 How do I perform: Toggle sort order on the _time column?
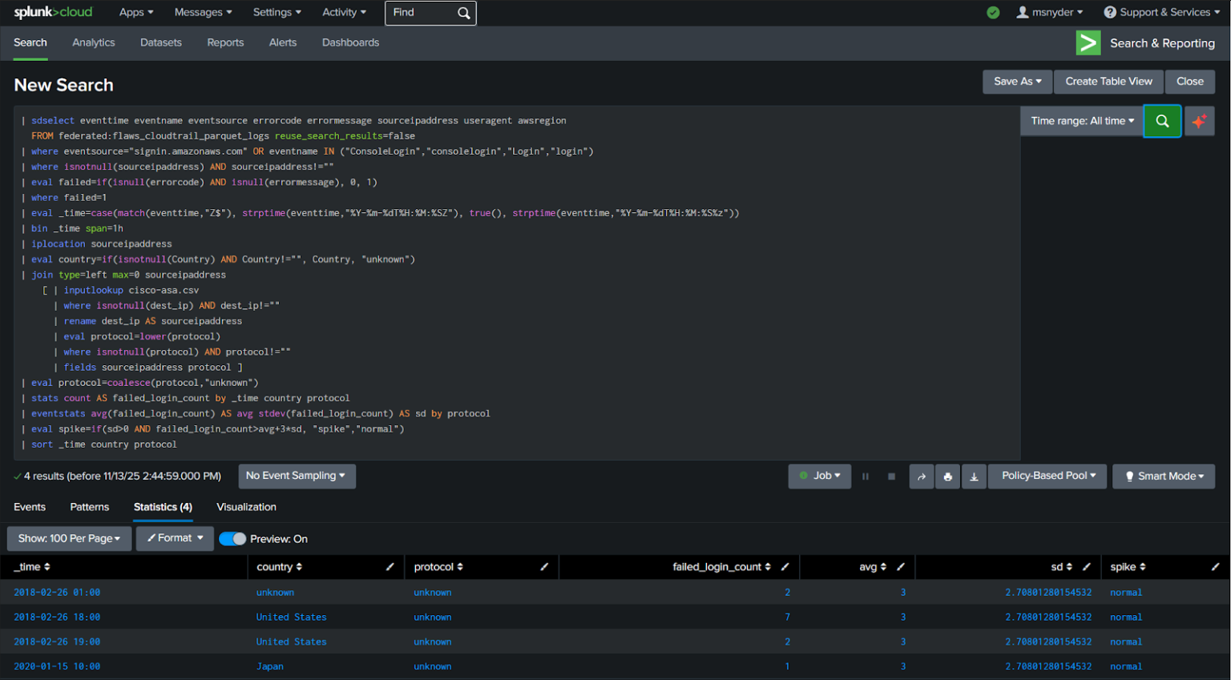click(32, 567)
